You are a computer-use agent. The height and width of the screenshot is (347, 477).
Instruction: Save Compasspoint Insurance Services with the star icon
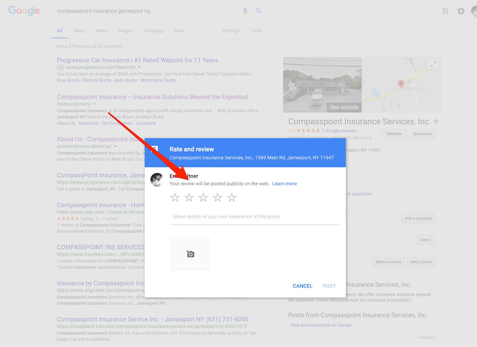click(x=436, y=121)
